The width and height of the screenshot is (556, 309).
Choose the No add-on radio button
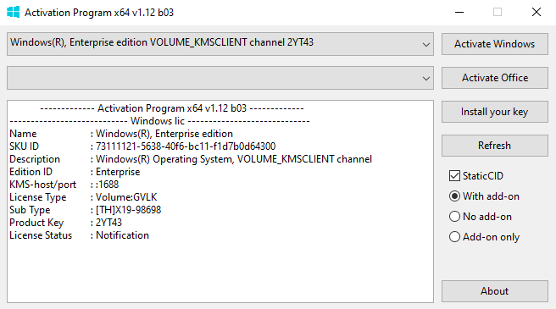click(x=454, y=217)
